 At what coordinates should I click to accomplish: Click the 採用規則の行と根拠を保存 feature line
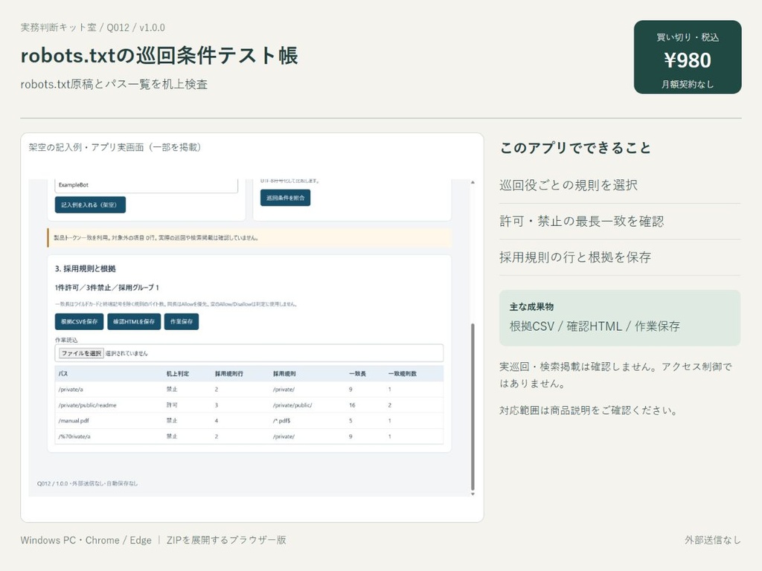[x=575, y=257]
